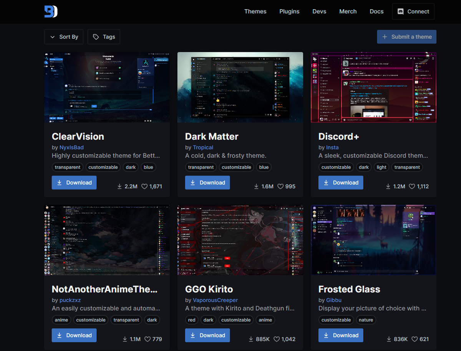This screenshot has width=461, height=351.
Task: Expand the Sort By dropdown
Action: [64, 37]
